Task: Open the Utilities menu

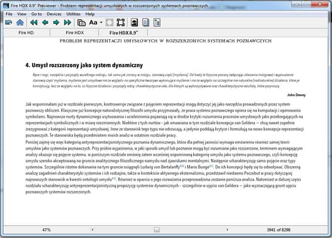Action: [73, 14]
